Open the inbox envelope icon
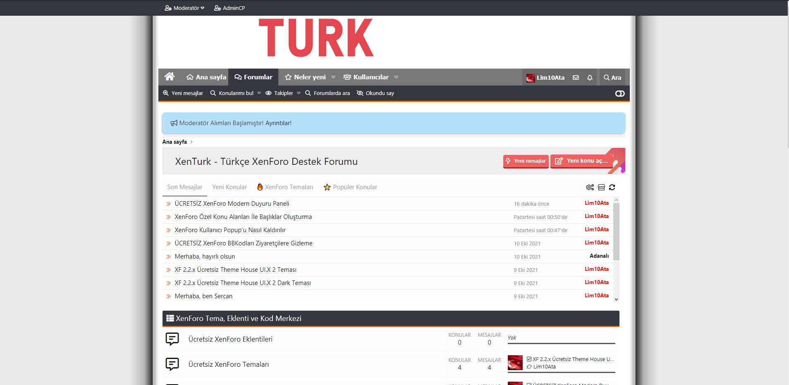 (x=576, y=78)
